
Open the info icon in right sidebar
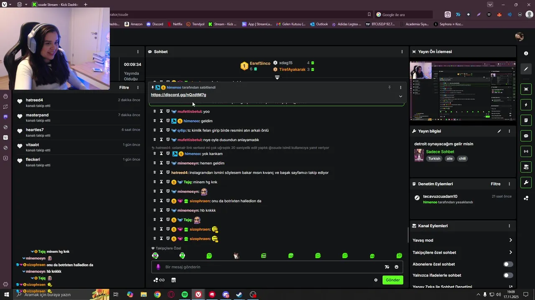click(x=526, y=53)
